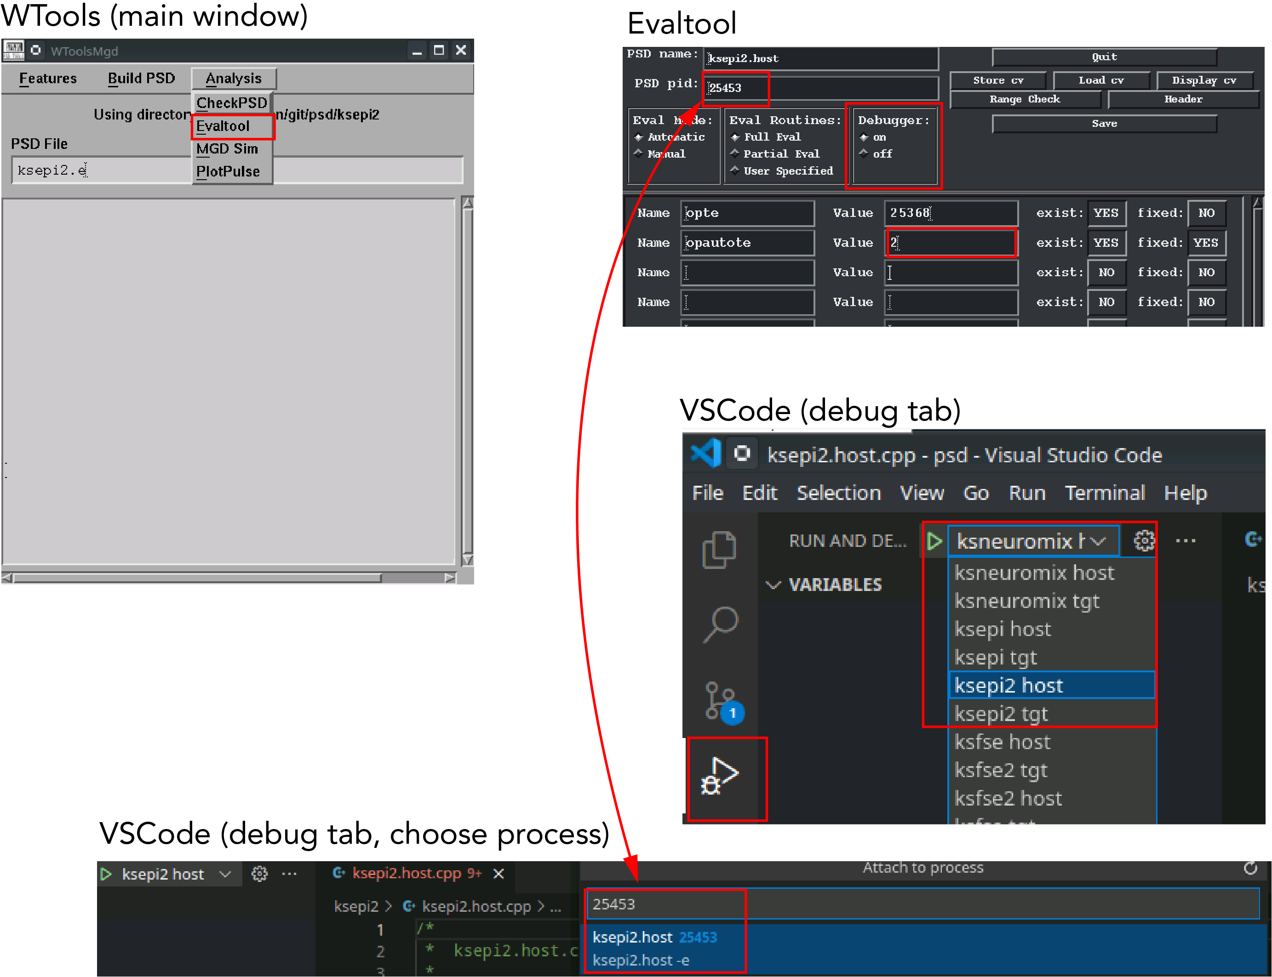Choose ksneuromix tgt from configuration list
Image resolution: width=1272 pixels, height=977 pixels.
point(1051,601)
